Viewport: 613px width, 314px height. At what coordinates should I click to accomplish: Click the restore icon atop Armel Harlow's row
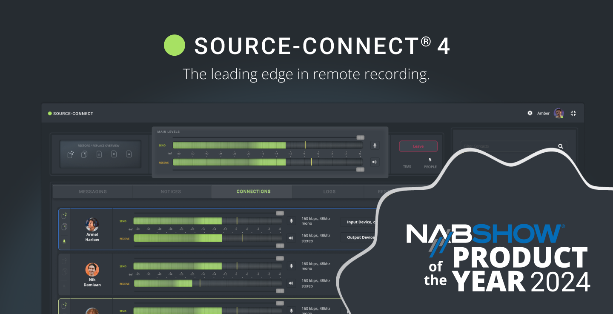(64, 215)
